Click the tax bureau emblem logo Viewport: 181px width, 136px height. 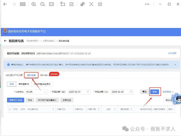pos(5,31)
